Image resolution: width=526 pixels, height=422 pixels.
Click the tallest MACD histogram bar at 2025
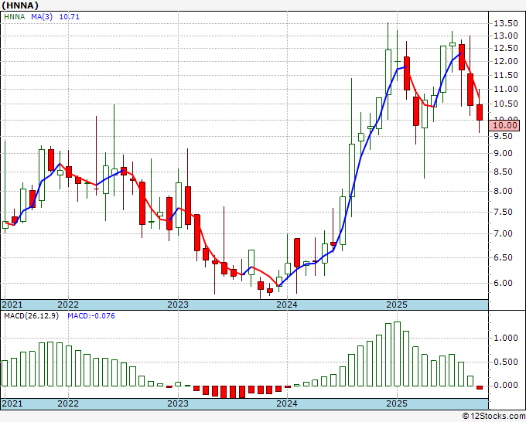[397, 353]
